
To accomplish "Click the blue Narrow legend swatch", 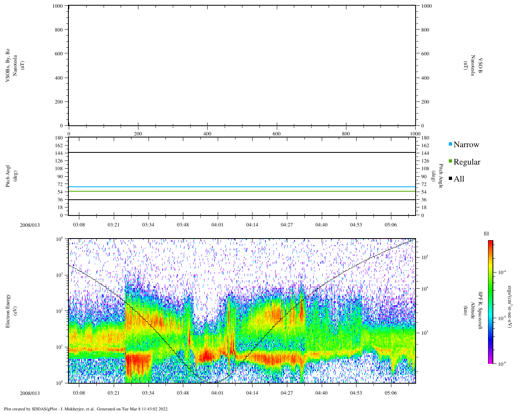I will tap(450, 144).
